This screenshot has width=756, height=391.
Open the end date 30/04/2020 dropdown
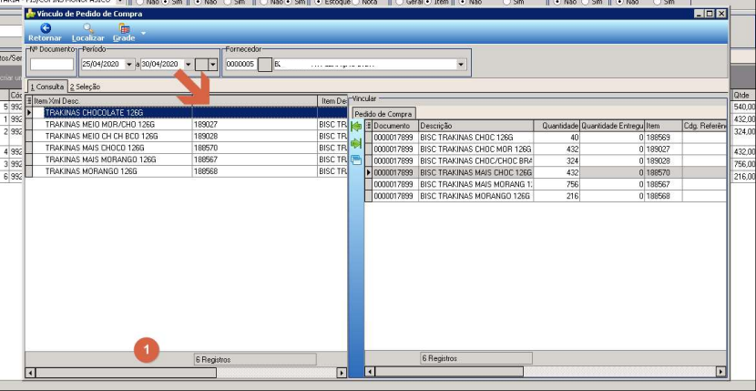[x=189, y=64]
